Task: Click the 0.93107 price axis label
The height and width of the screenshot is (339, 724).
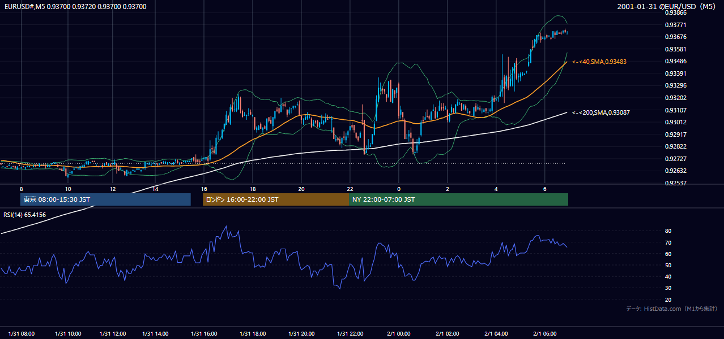Action: coord(676,110)
